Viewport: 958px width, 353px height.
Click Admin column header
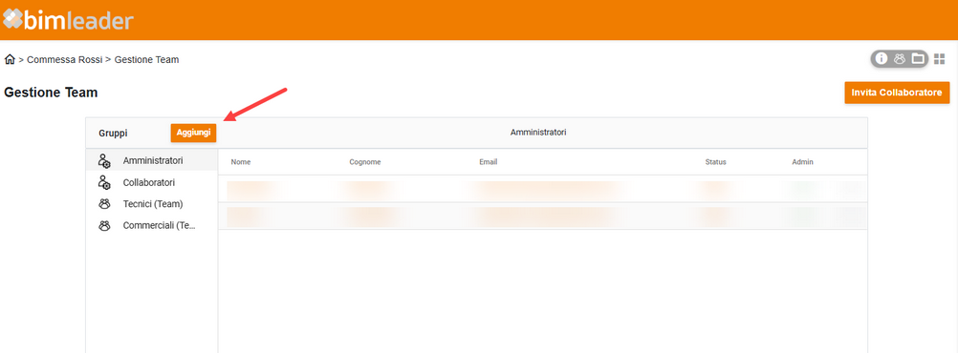point(803,162)
